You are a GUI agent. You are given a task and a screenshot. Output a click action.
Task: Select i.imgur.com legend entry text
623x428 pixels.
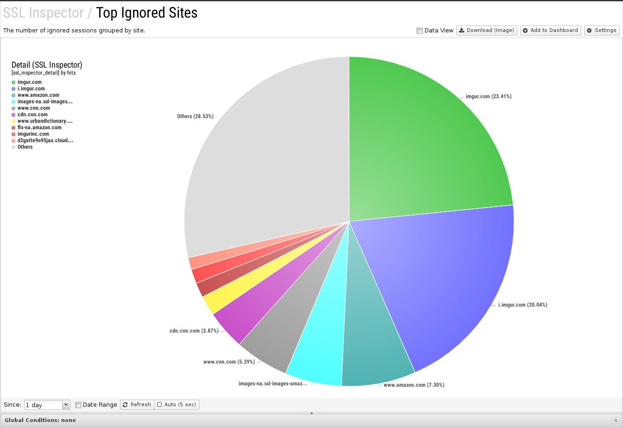click(31, 88)
